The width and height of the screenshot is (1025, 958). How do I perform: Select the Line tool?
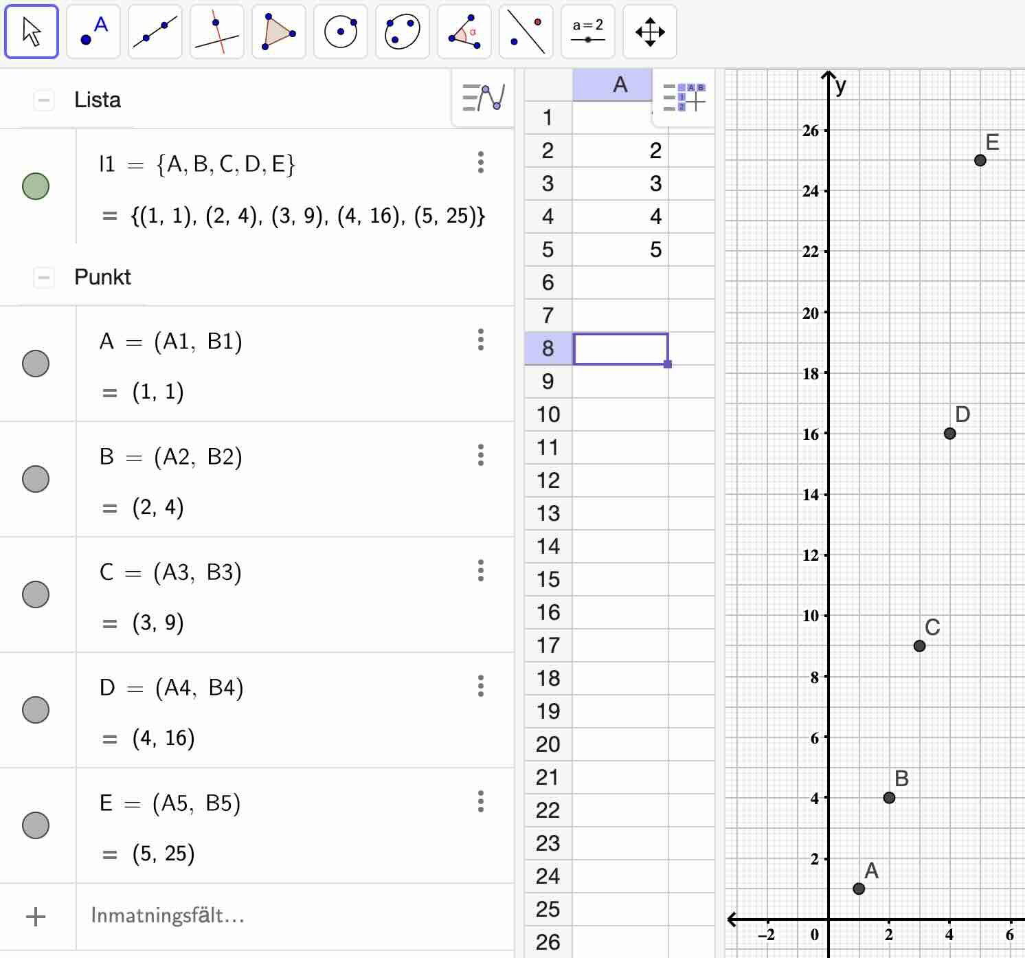pos(155,31)
